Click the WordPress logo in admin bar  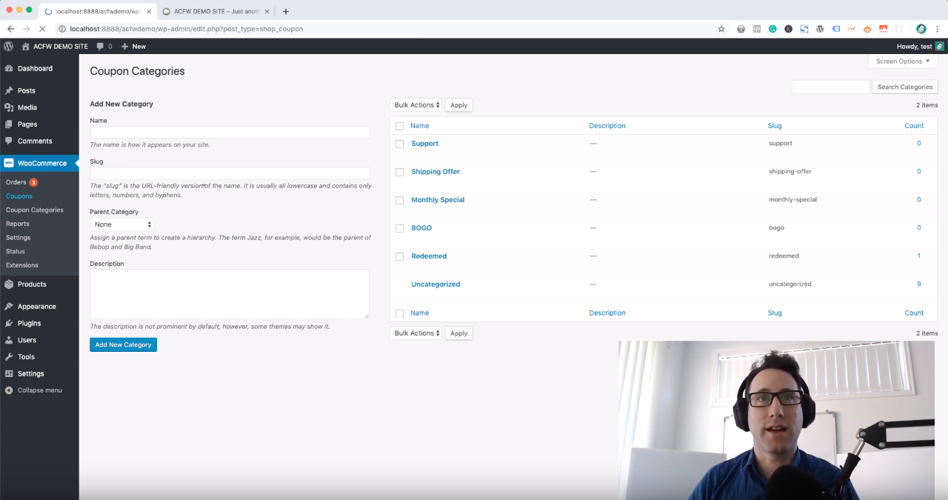click(x=9, y=46)
